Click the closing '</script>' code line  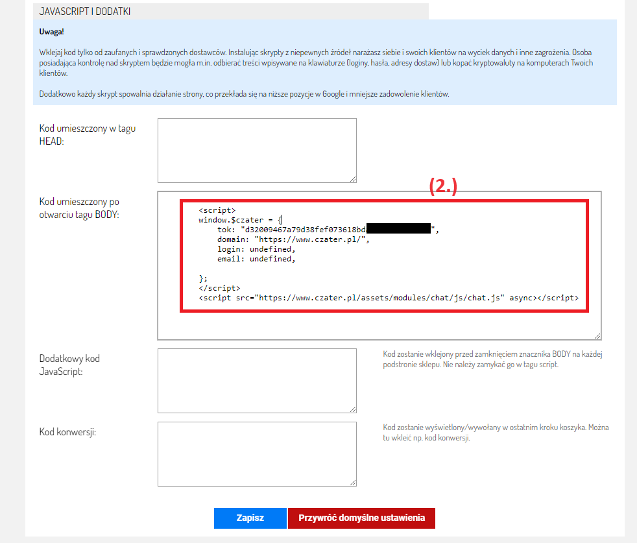click(219, 288)
